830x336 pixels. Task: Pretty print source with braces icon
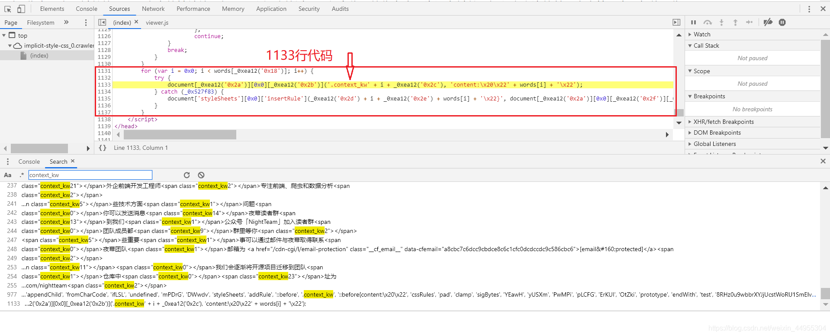103,148
